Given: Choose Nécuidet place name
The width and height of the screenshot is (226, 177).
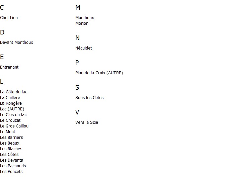Looking at the screenshot, I should coord(84,48).
